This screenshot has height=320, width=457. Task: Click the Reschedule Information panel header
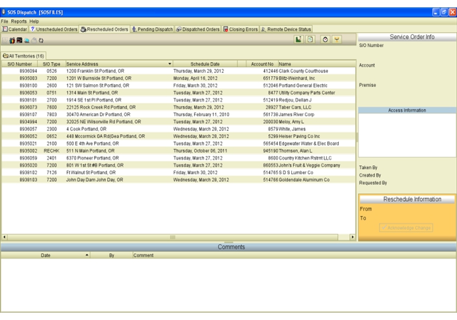pos(407,199)
